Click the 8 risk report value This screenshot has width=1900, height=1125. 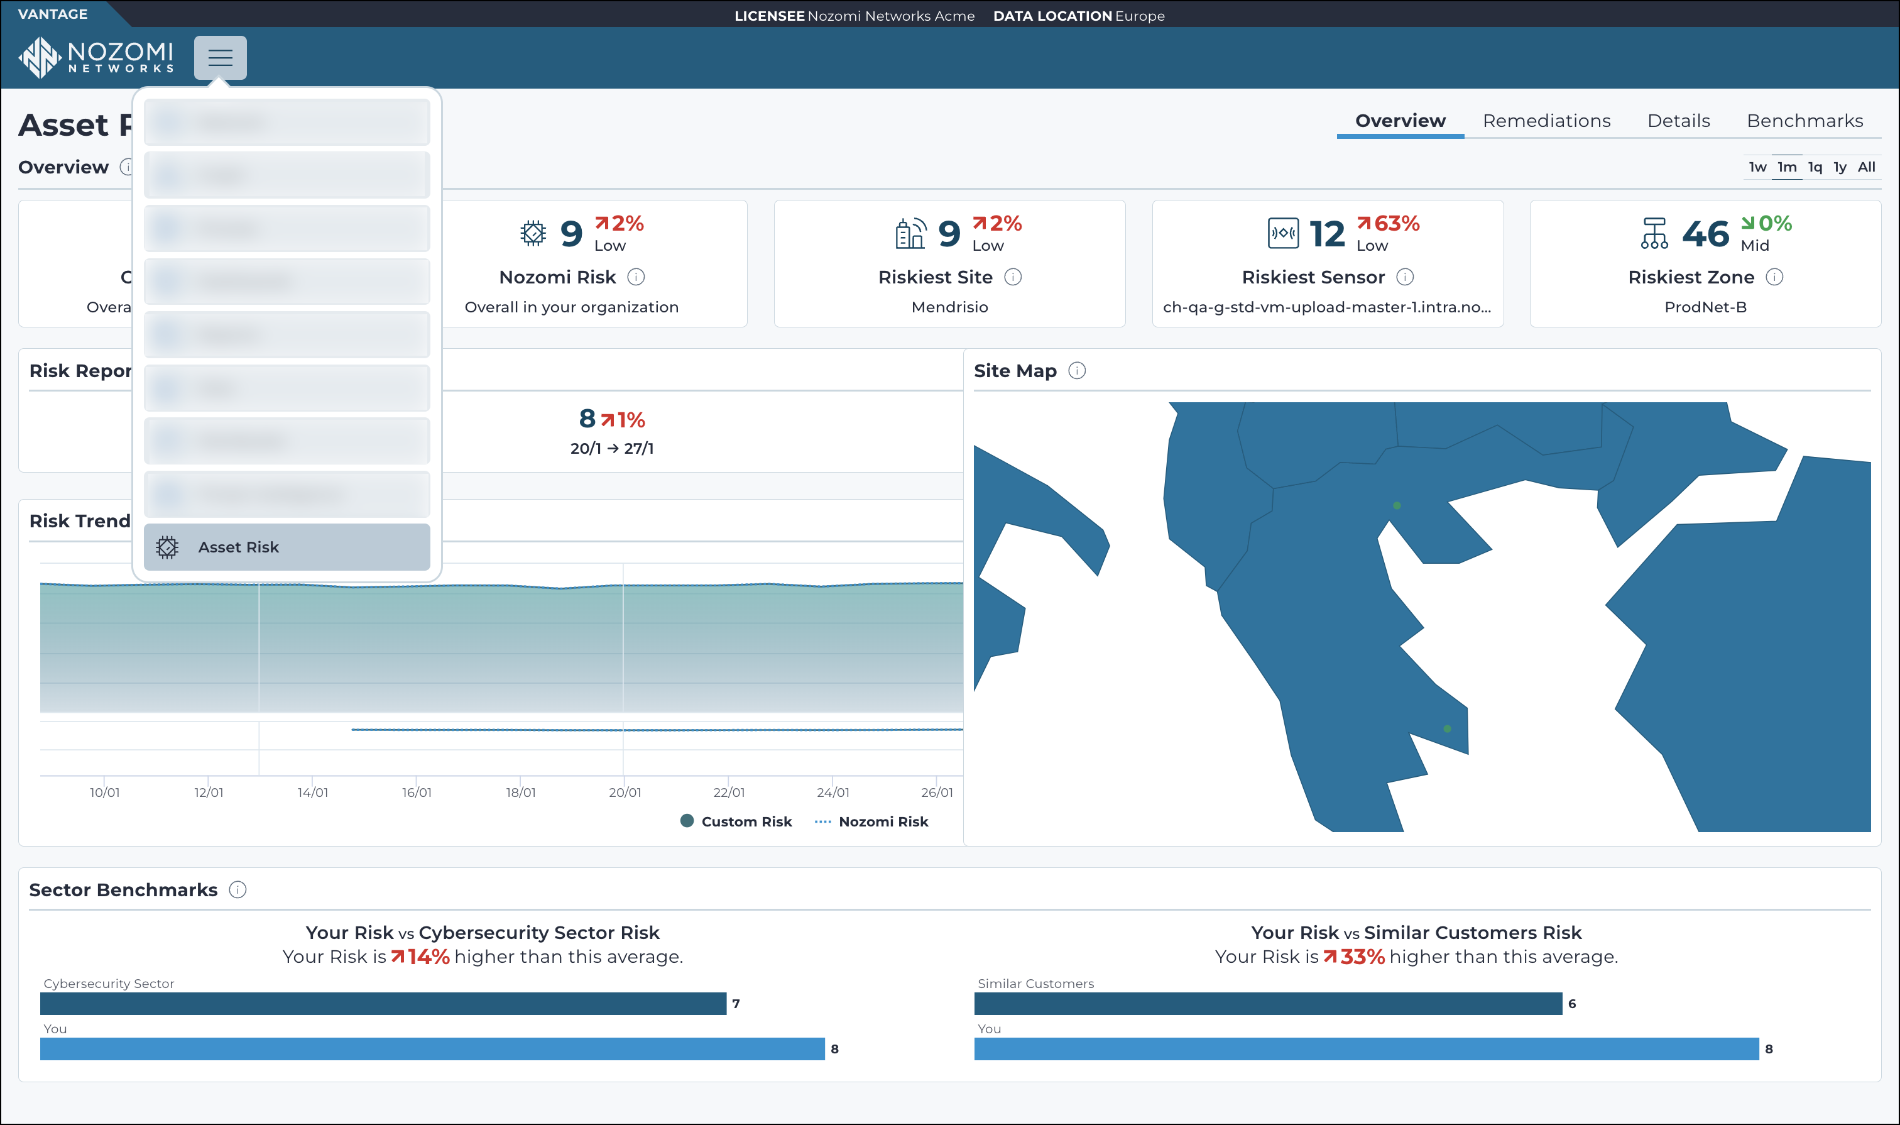[x=587, y=419]
